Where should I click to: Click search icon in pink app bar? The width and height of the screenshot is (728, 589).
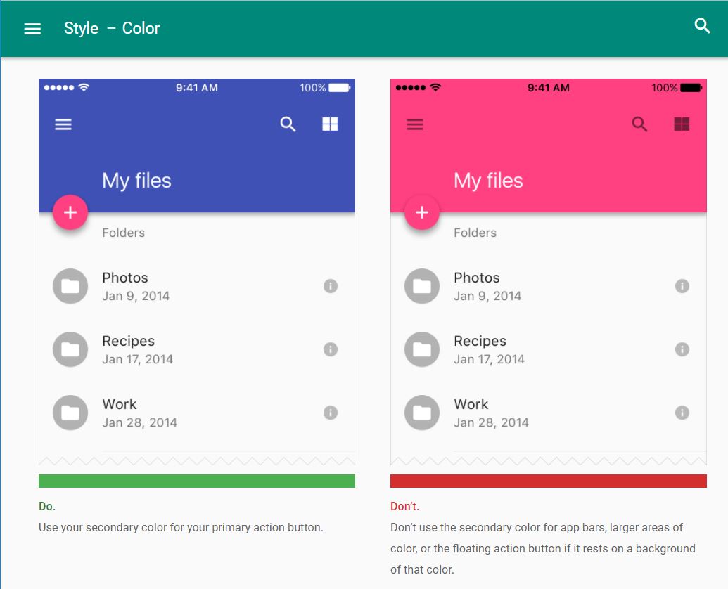639,124
